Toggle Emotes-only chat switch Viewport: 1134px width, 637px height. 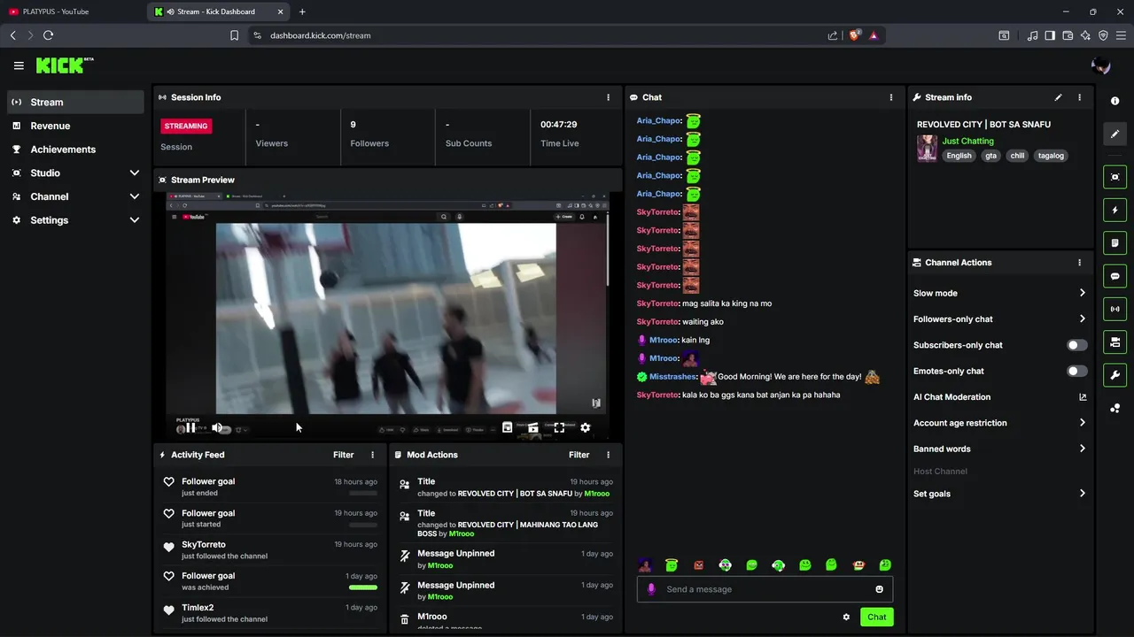click(1077, 372)
